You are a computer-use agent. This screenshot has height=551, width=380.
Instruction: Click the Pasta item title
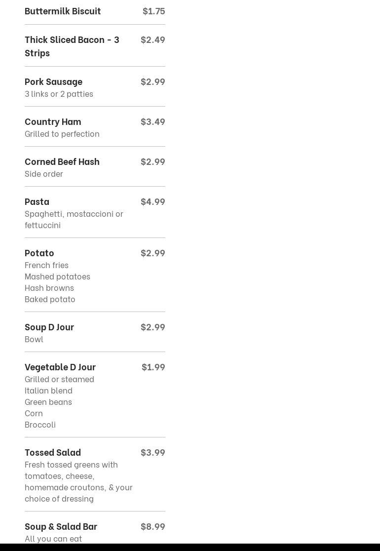click(37, 201)
